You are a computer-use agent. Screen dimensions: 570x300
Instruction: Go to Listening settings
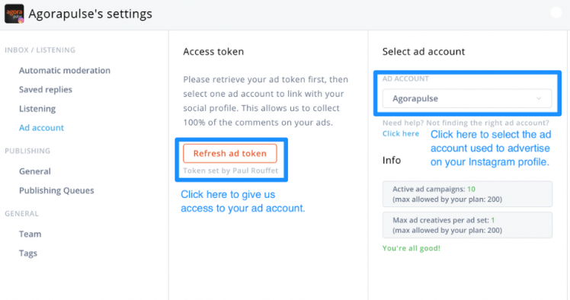37,109
